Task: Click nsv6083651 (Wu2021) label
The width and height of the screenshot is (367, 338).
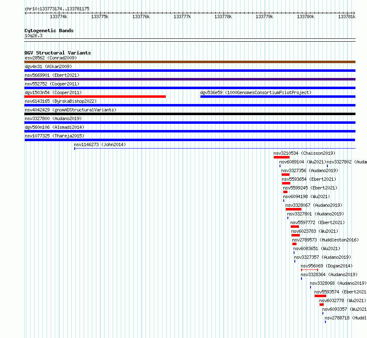Action: [x=317, y=248]
